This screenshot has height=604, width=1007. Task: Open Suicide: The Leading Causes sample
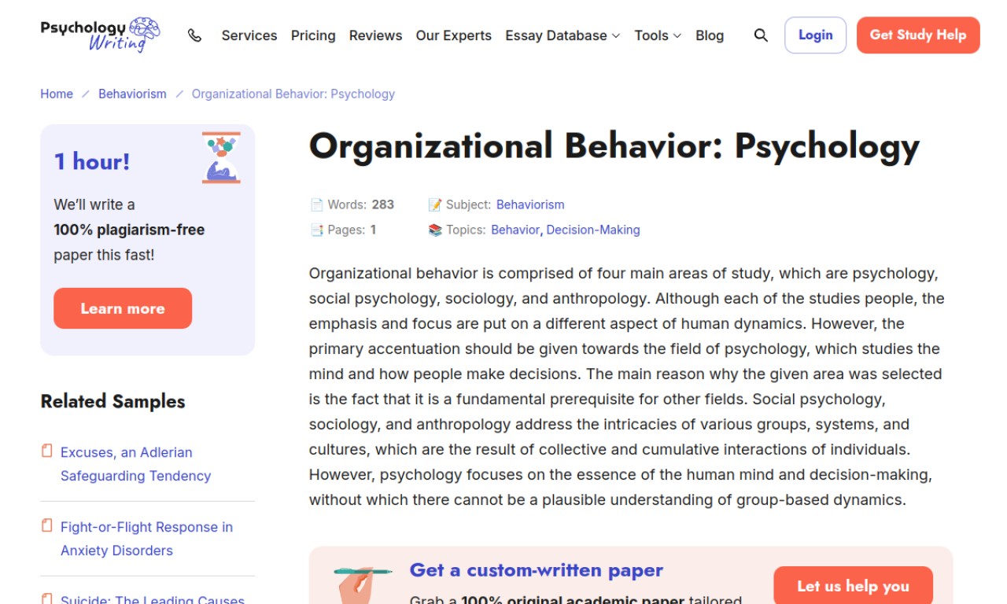coord(153,599)
